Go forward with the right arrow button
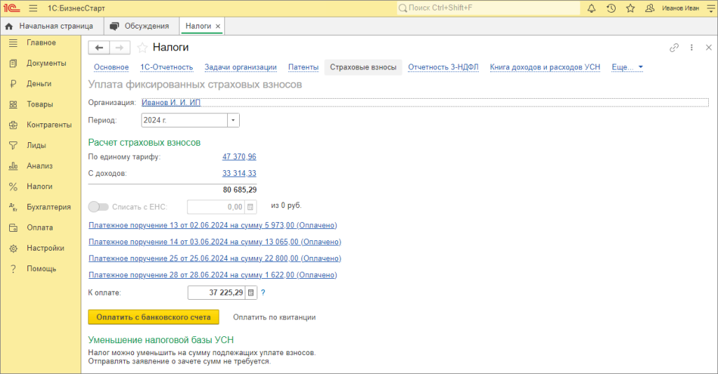The width and height of the screenshot is (718, 374). click(119, 48)
